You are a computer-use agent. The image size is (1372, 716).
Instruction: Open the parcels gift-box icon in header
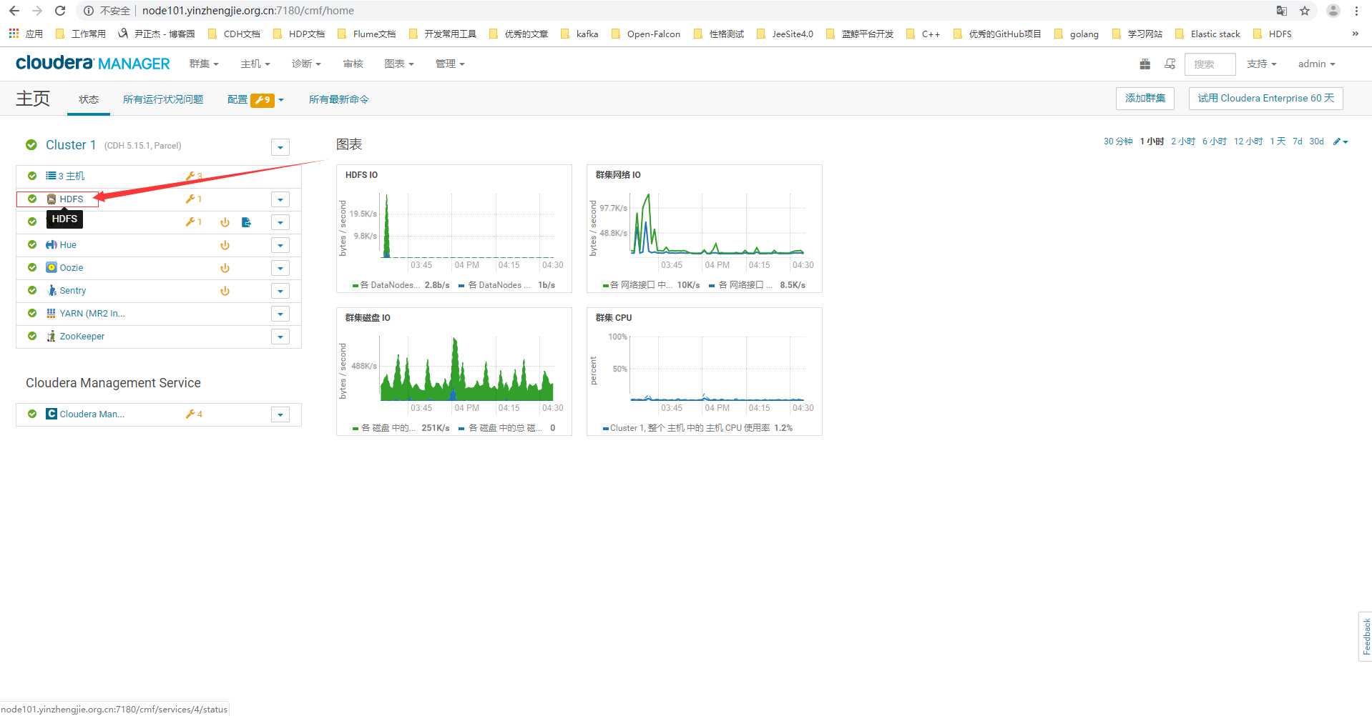pos(1145,64)
